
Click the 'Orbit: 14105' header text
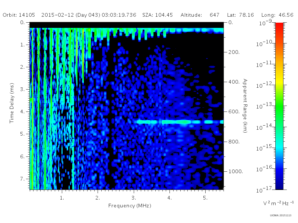pyautogui.click(x=19, y=15)
